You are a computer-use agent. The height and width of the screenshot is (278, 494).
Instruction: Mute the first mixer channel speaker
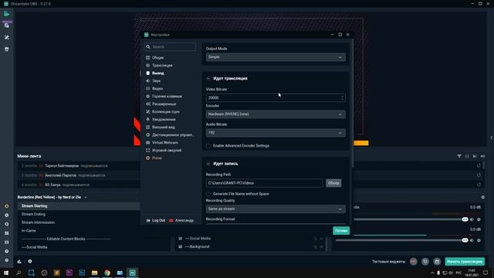pyautogui.click(x=472, y=219)
